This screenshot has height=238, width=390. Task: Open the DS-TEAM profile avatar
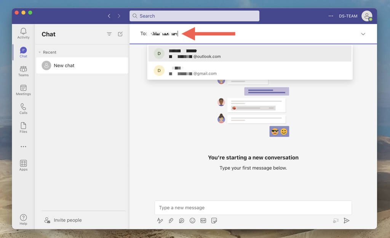pos(367,16)
